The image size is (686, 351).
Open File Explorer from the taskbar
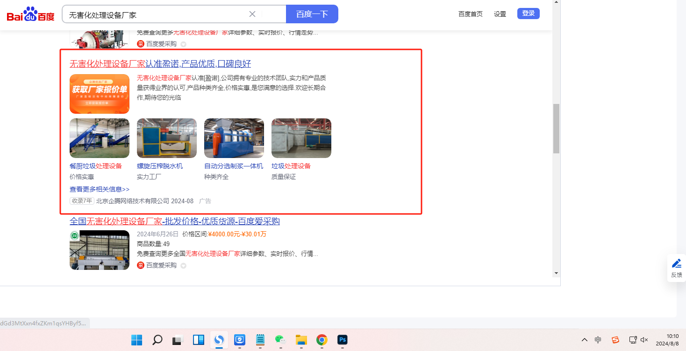301,340
